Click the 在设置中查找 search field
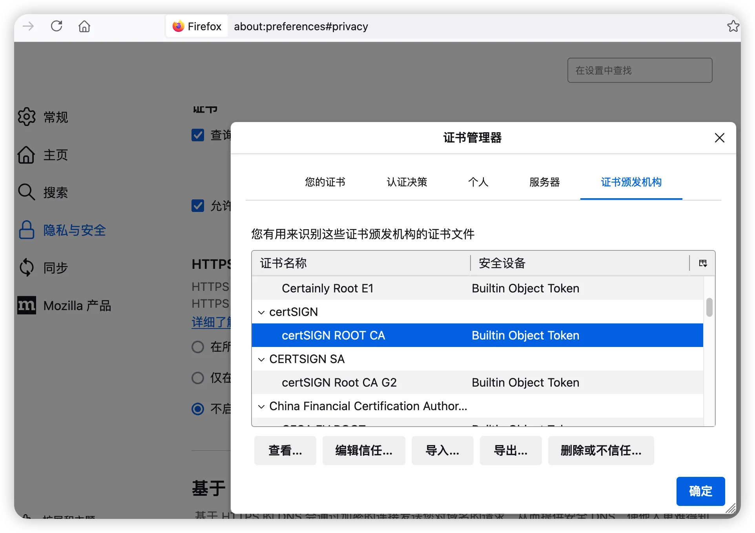 (x=640, y=70)
